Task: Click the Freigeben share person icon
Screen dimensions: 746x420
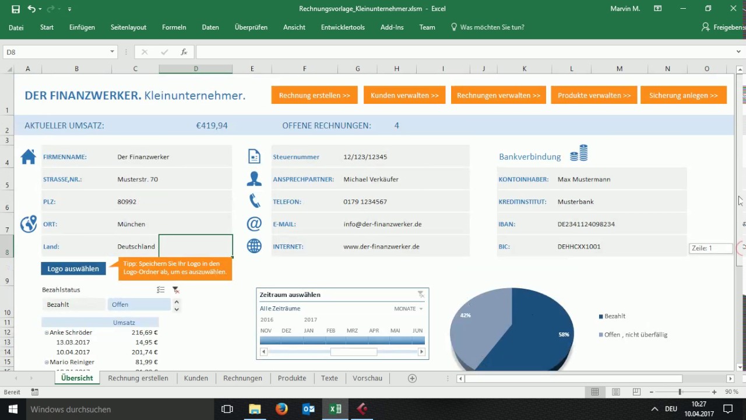Action: (706, 27)
